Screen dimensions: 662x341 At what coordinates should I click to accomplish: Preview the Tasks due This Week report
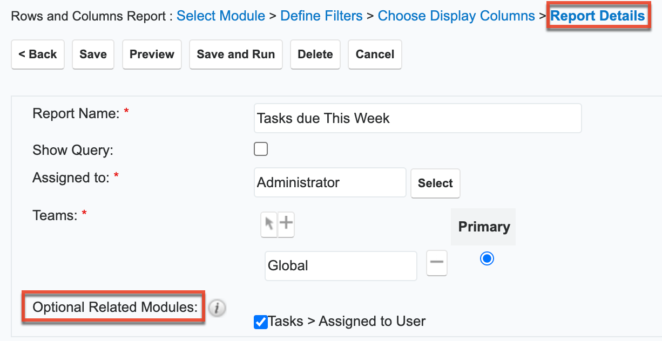click(152, 54)
